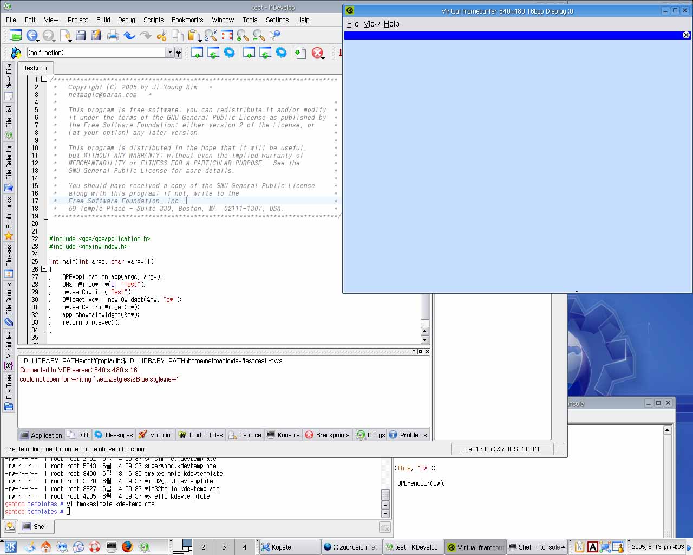Switch to the Messages output tab
693x555 pixels.
tap(114, 435)
